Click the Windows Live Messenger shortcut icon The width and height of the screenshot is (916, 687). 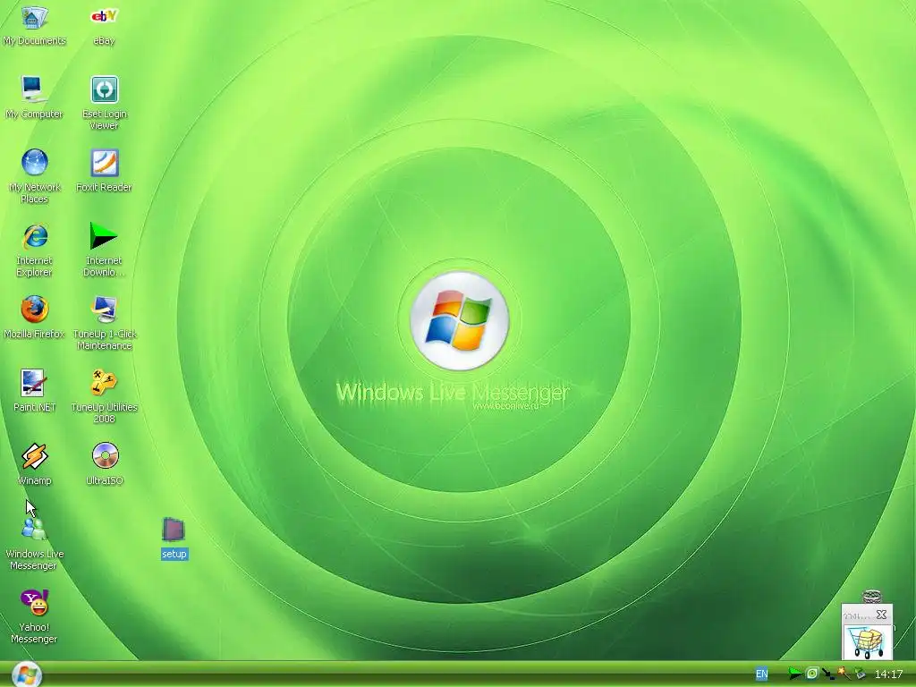tap(34, 530)
